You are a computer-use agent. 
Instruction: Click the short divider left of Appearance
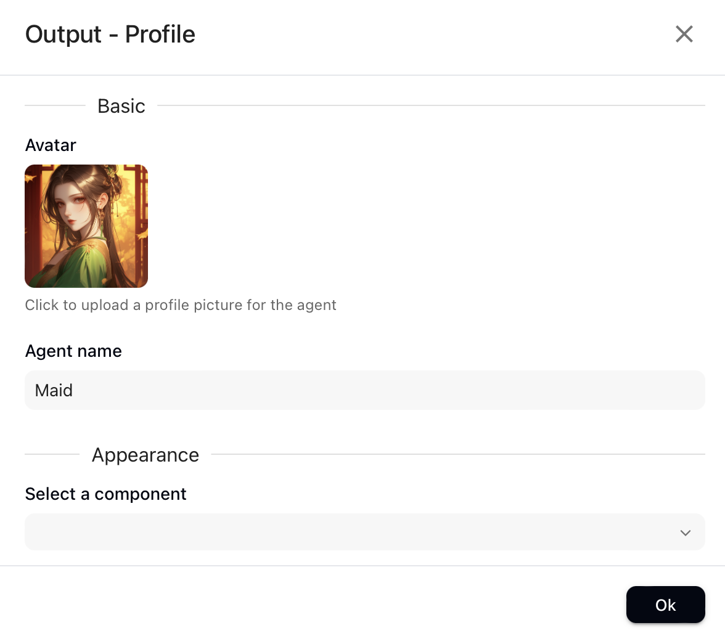pos(52,454)
